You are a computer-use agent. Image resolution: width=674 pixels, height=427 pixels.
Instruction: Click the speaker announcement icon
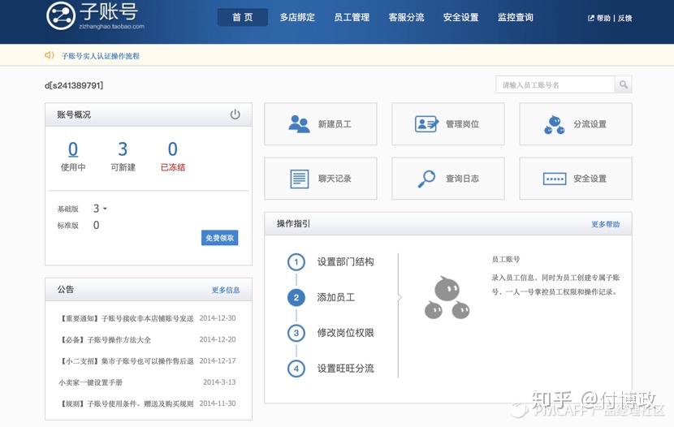point(50,55)
